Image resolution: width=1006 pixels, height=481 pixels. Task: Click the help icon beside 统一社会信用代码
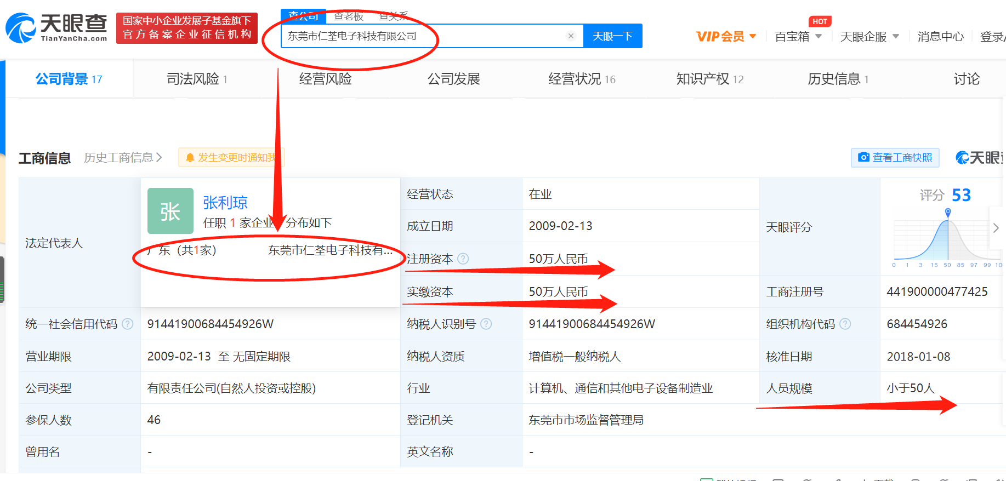pos(128,324)
